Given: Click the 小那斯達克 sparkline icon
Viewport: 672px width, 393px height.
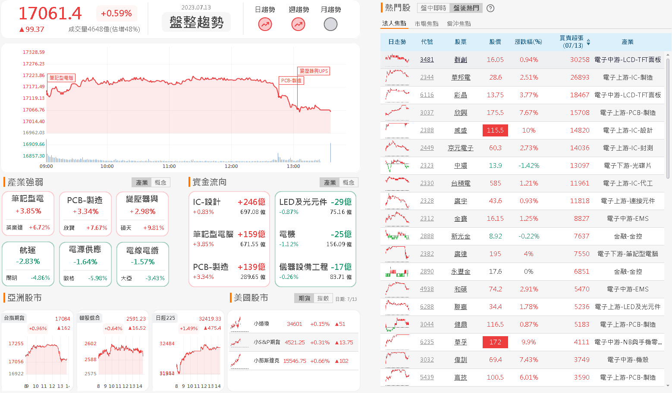Looking at the screenshot, I should [236, 361].
